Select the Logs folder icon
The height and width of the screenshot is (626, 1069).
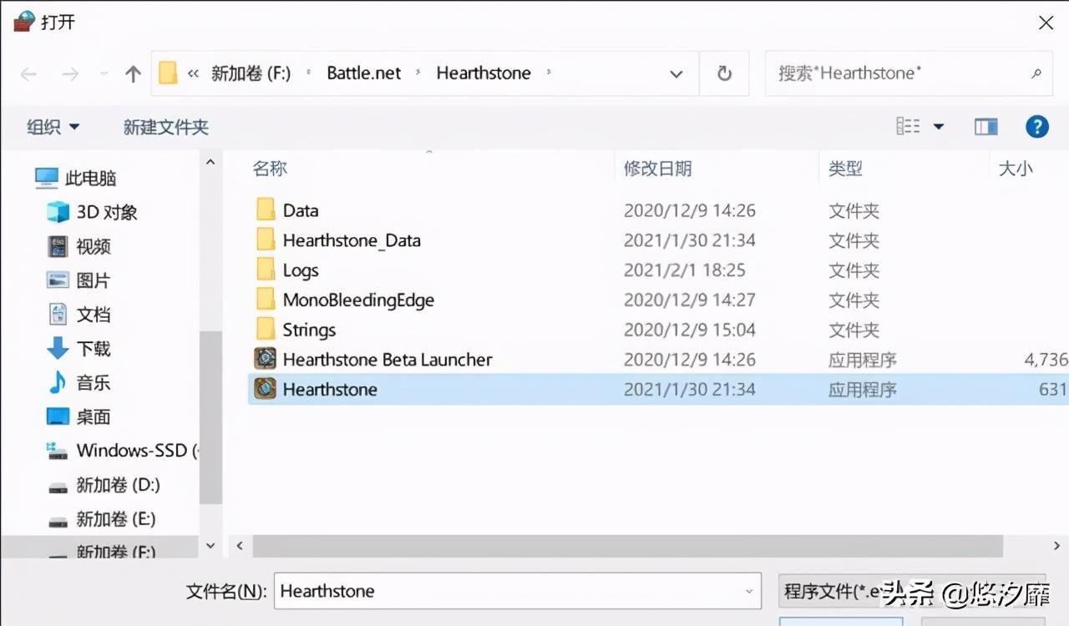point(266,270)
